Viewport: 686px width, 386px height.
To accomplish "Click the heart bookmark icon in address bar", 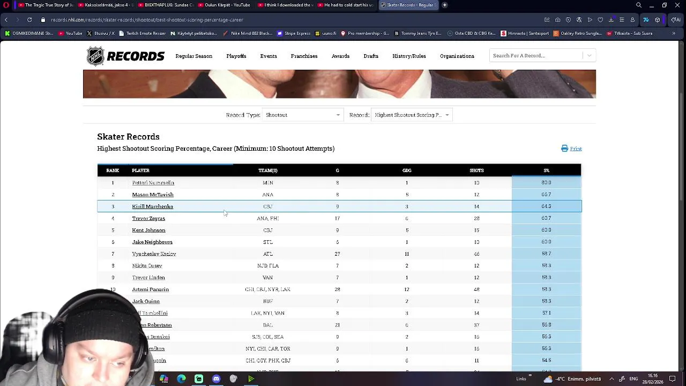I will [600, 20].
